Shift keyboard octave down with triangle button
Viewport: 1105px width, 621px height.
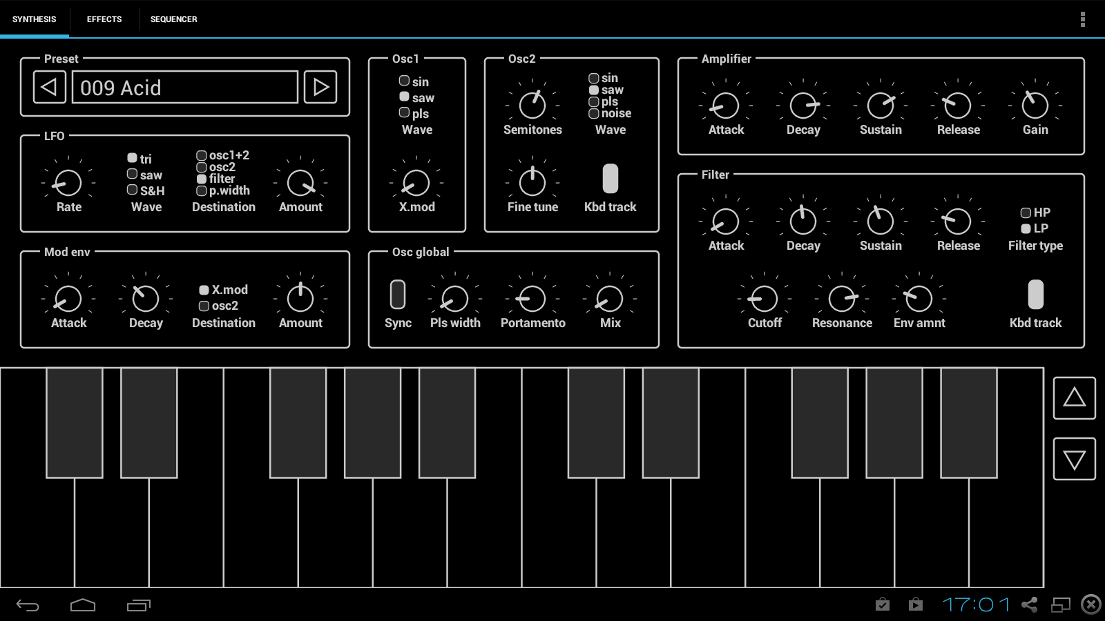(x=1074, y=459)
